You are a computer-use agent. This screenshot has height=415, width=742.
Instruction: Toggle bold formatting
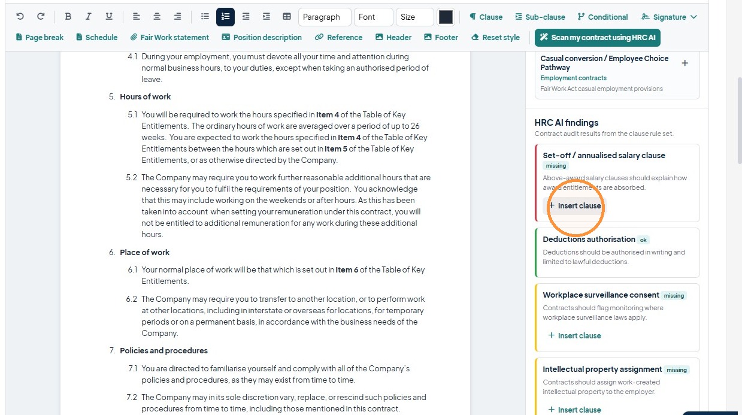point(68,17)
